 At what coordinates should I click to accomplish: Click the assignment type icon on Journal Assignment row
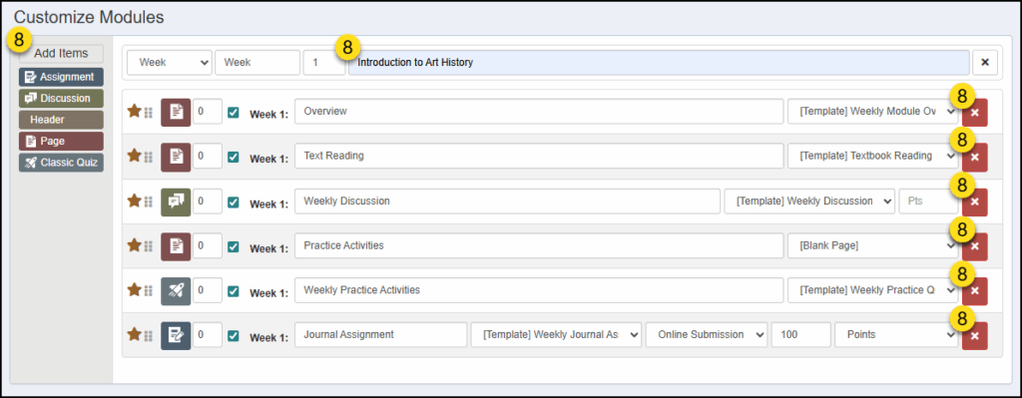tap(176, 335)
